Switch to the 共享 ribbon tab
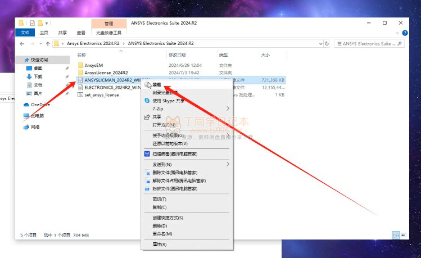The width and height of the screenshot is (421, 258). pyautogui.click(x=62, y=33)
